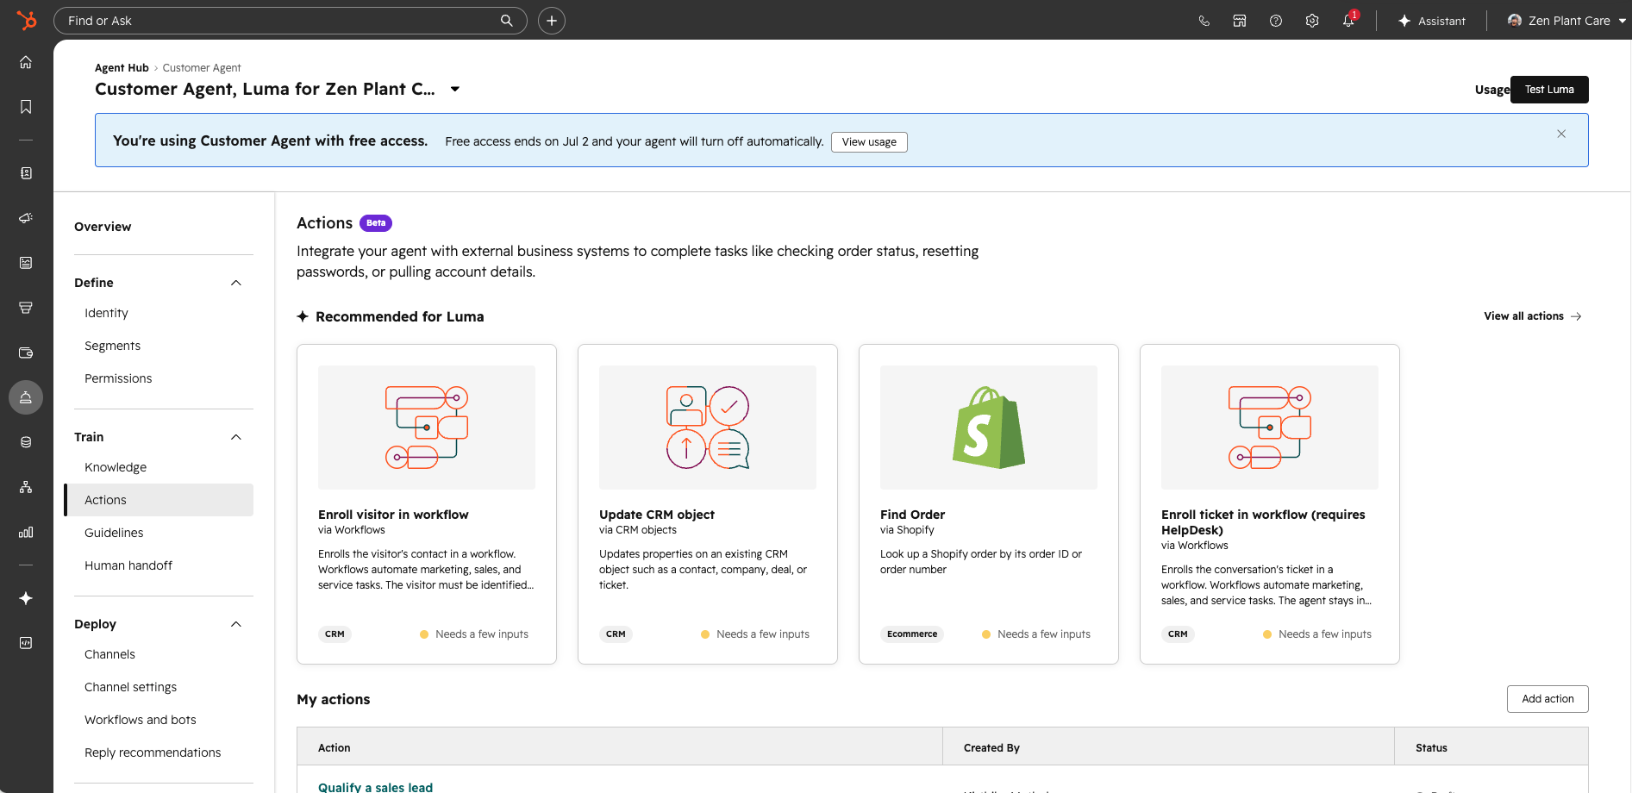Click the plus create button

(x=552, y=21)
